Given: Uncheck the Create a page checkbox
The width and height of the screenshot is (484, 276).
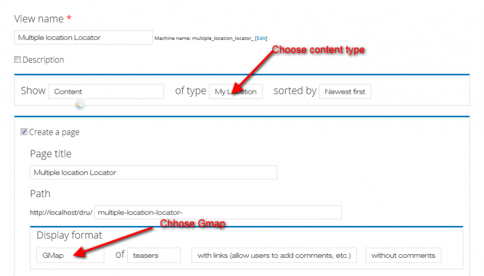Looking at the screenshot, I should [x=24, y=132].
